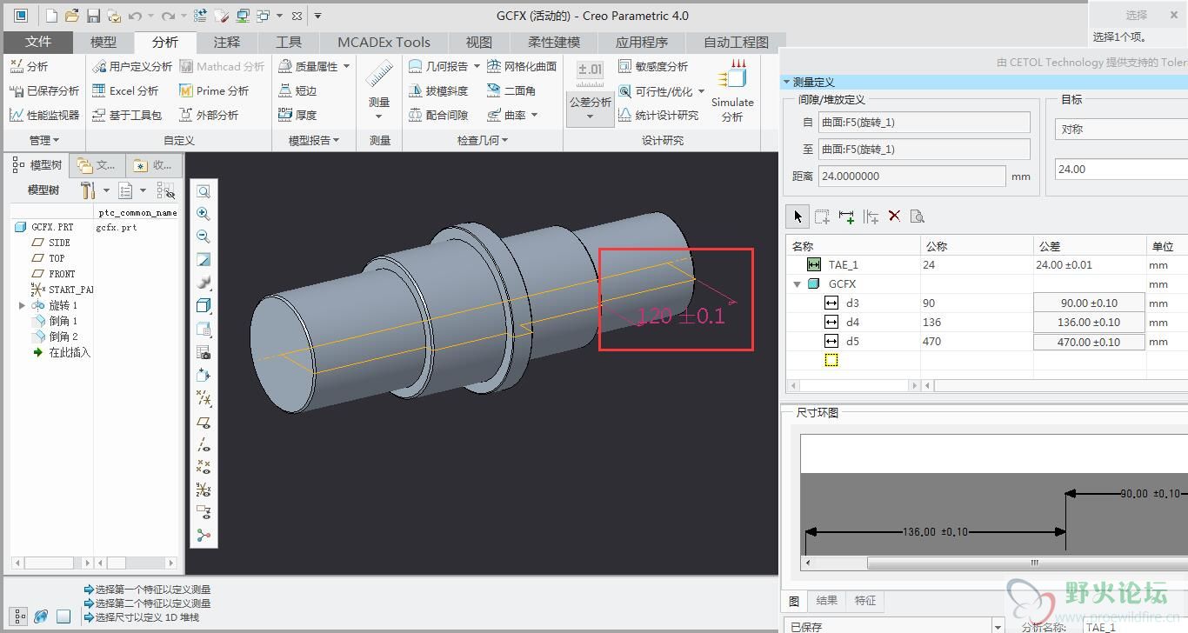Viewport: 1188px width, 633px height.
Task: Toggle plane display in graphics toolbar
Action: [x=204, y=423]
